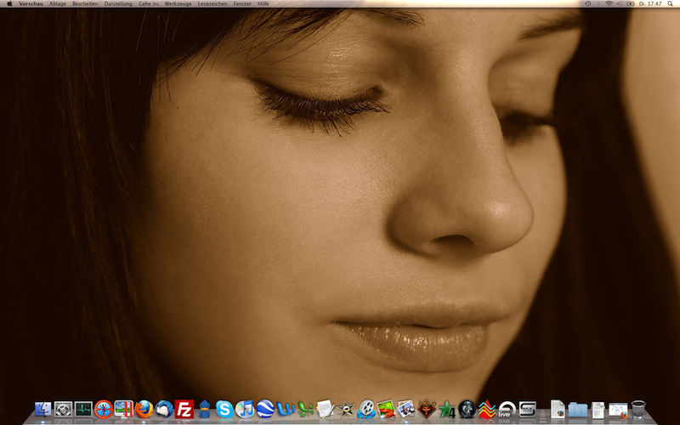Viewport: 680px width, 425px height.
Task: Open the Bearbeiten menu
Action: (x=85, y=4)
